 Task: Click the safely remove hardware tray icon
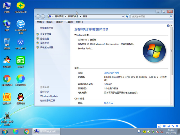153,132
